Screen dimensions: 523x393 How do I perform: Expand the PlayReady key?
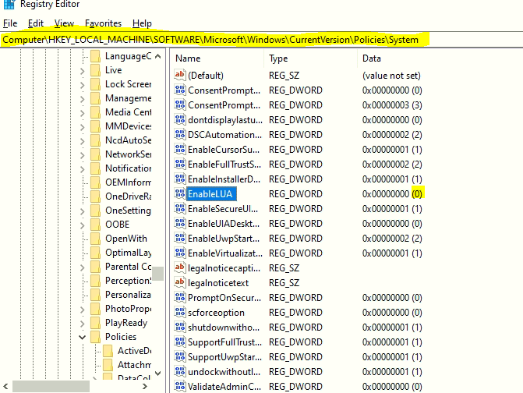(x=82, y=324)
